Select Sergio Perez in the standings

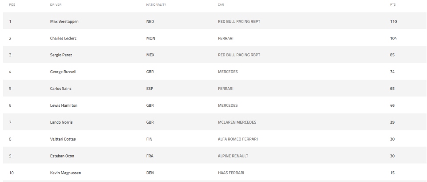(61, 55)
